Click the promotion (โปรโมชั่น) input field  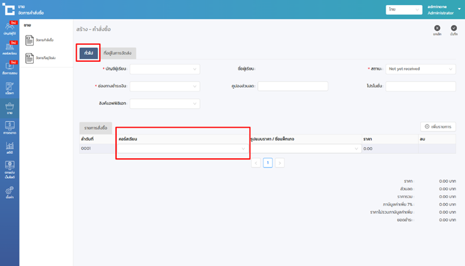(420, 86)
